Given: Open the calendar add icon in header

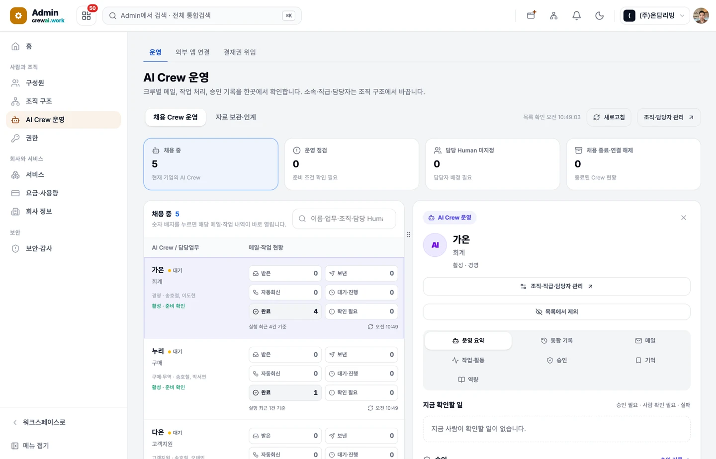Looking at the screenshot, I should tap(531, 15).
